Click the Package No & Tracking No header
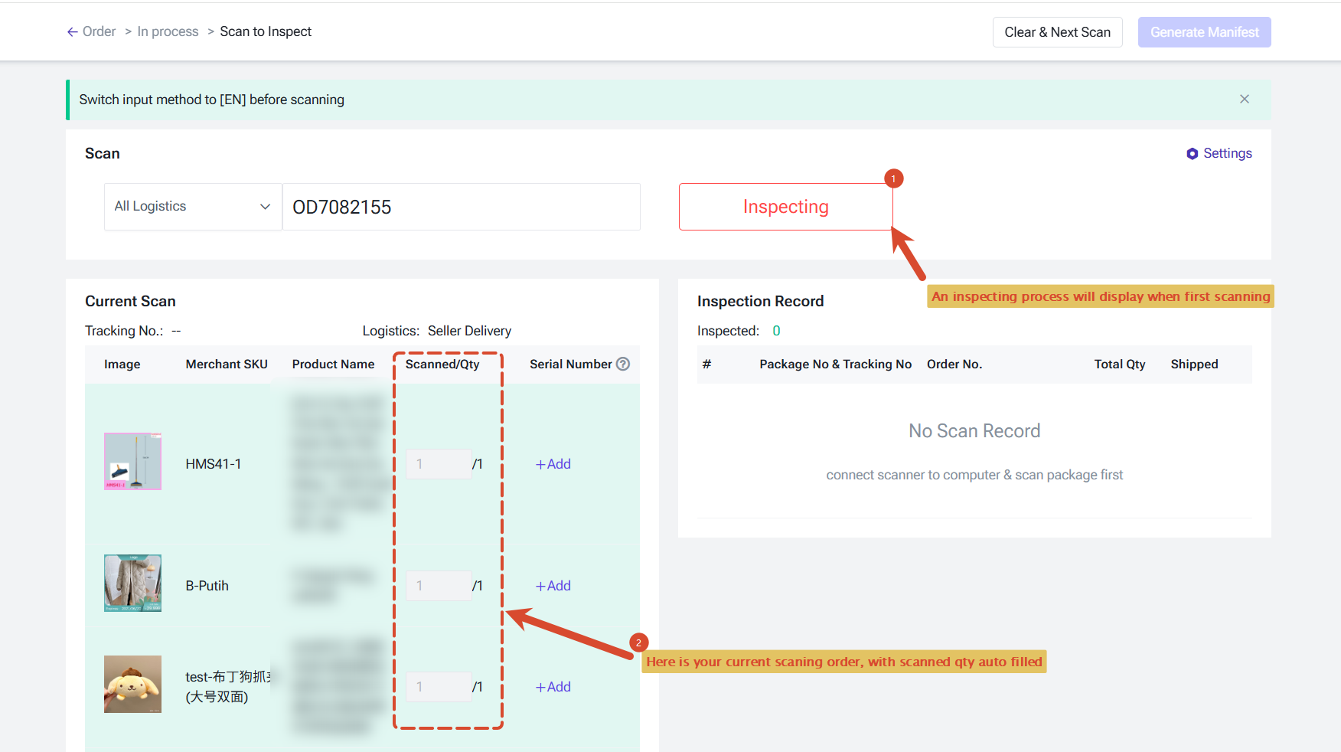 click(x=835, y=365)
